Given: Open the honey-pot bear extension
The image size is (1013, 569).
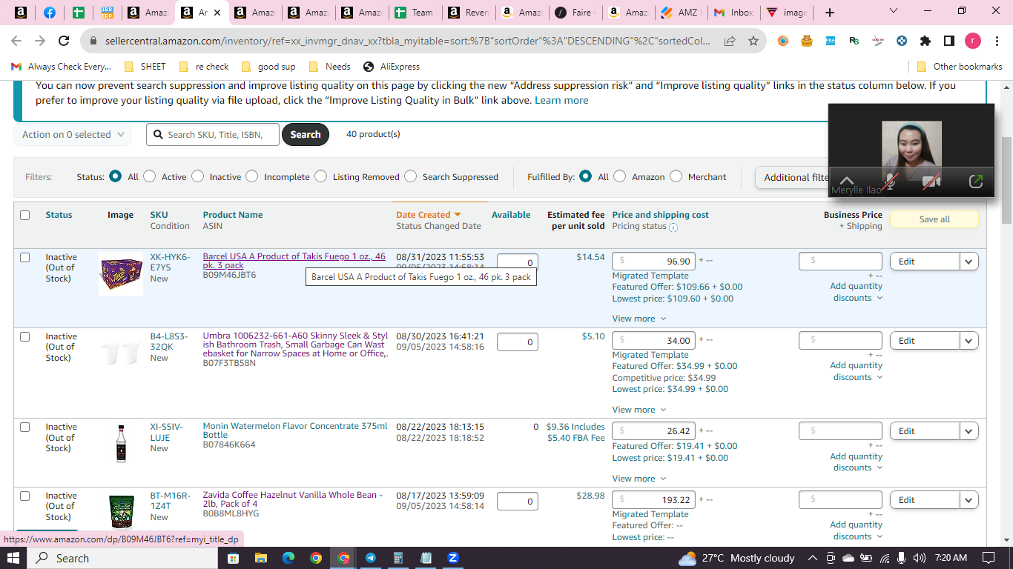Looking at the screenshot, I should click(x=807, y=41).
